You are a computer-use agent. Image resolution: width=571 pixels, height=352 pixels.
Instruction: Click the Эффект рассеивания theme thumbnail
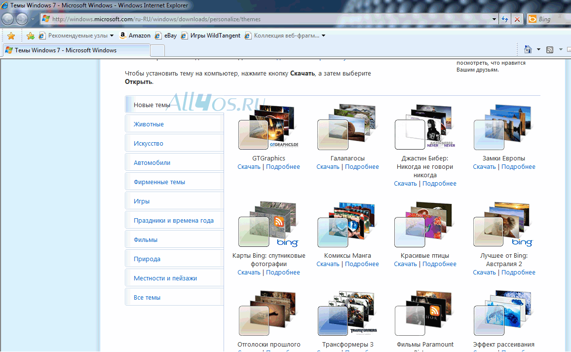coord(503,313)
